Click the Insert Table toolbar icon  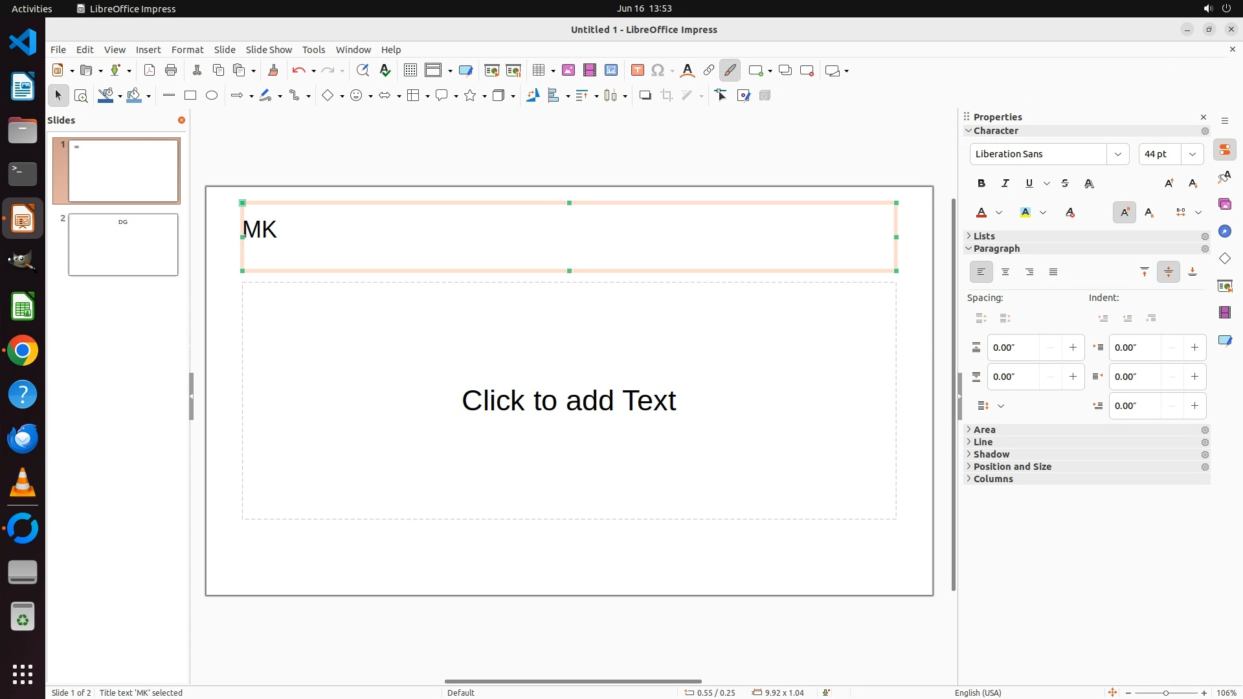(538, 71)
